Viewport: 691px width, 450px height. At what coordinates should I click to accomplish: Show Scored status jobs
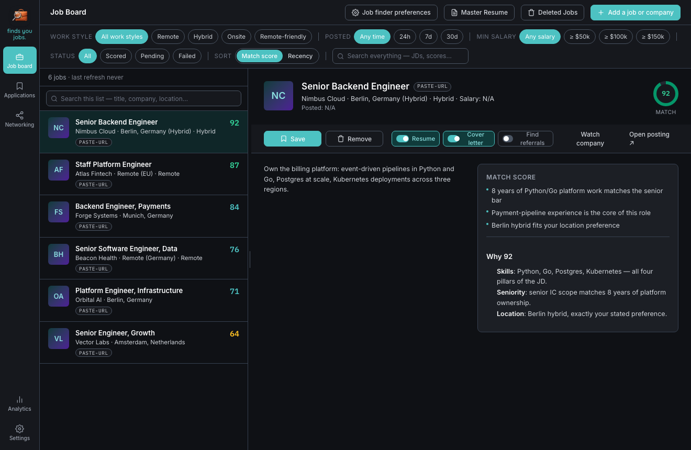tap(116, 56)
